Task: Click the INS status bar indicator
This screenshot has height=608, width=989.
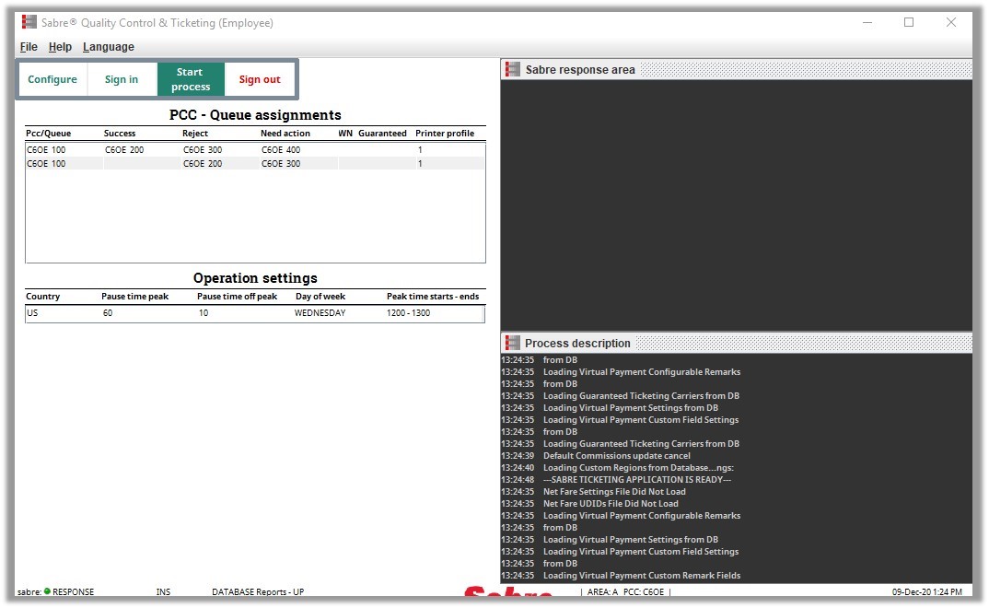Action: pyautogui.click(x=163, y=591)
